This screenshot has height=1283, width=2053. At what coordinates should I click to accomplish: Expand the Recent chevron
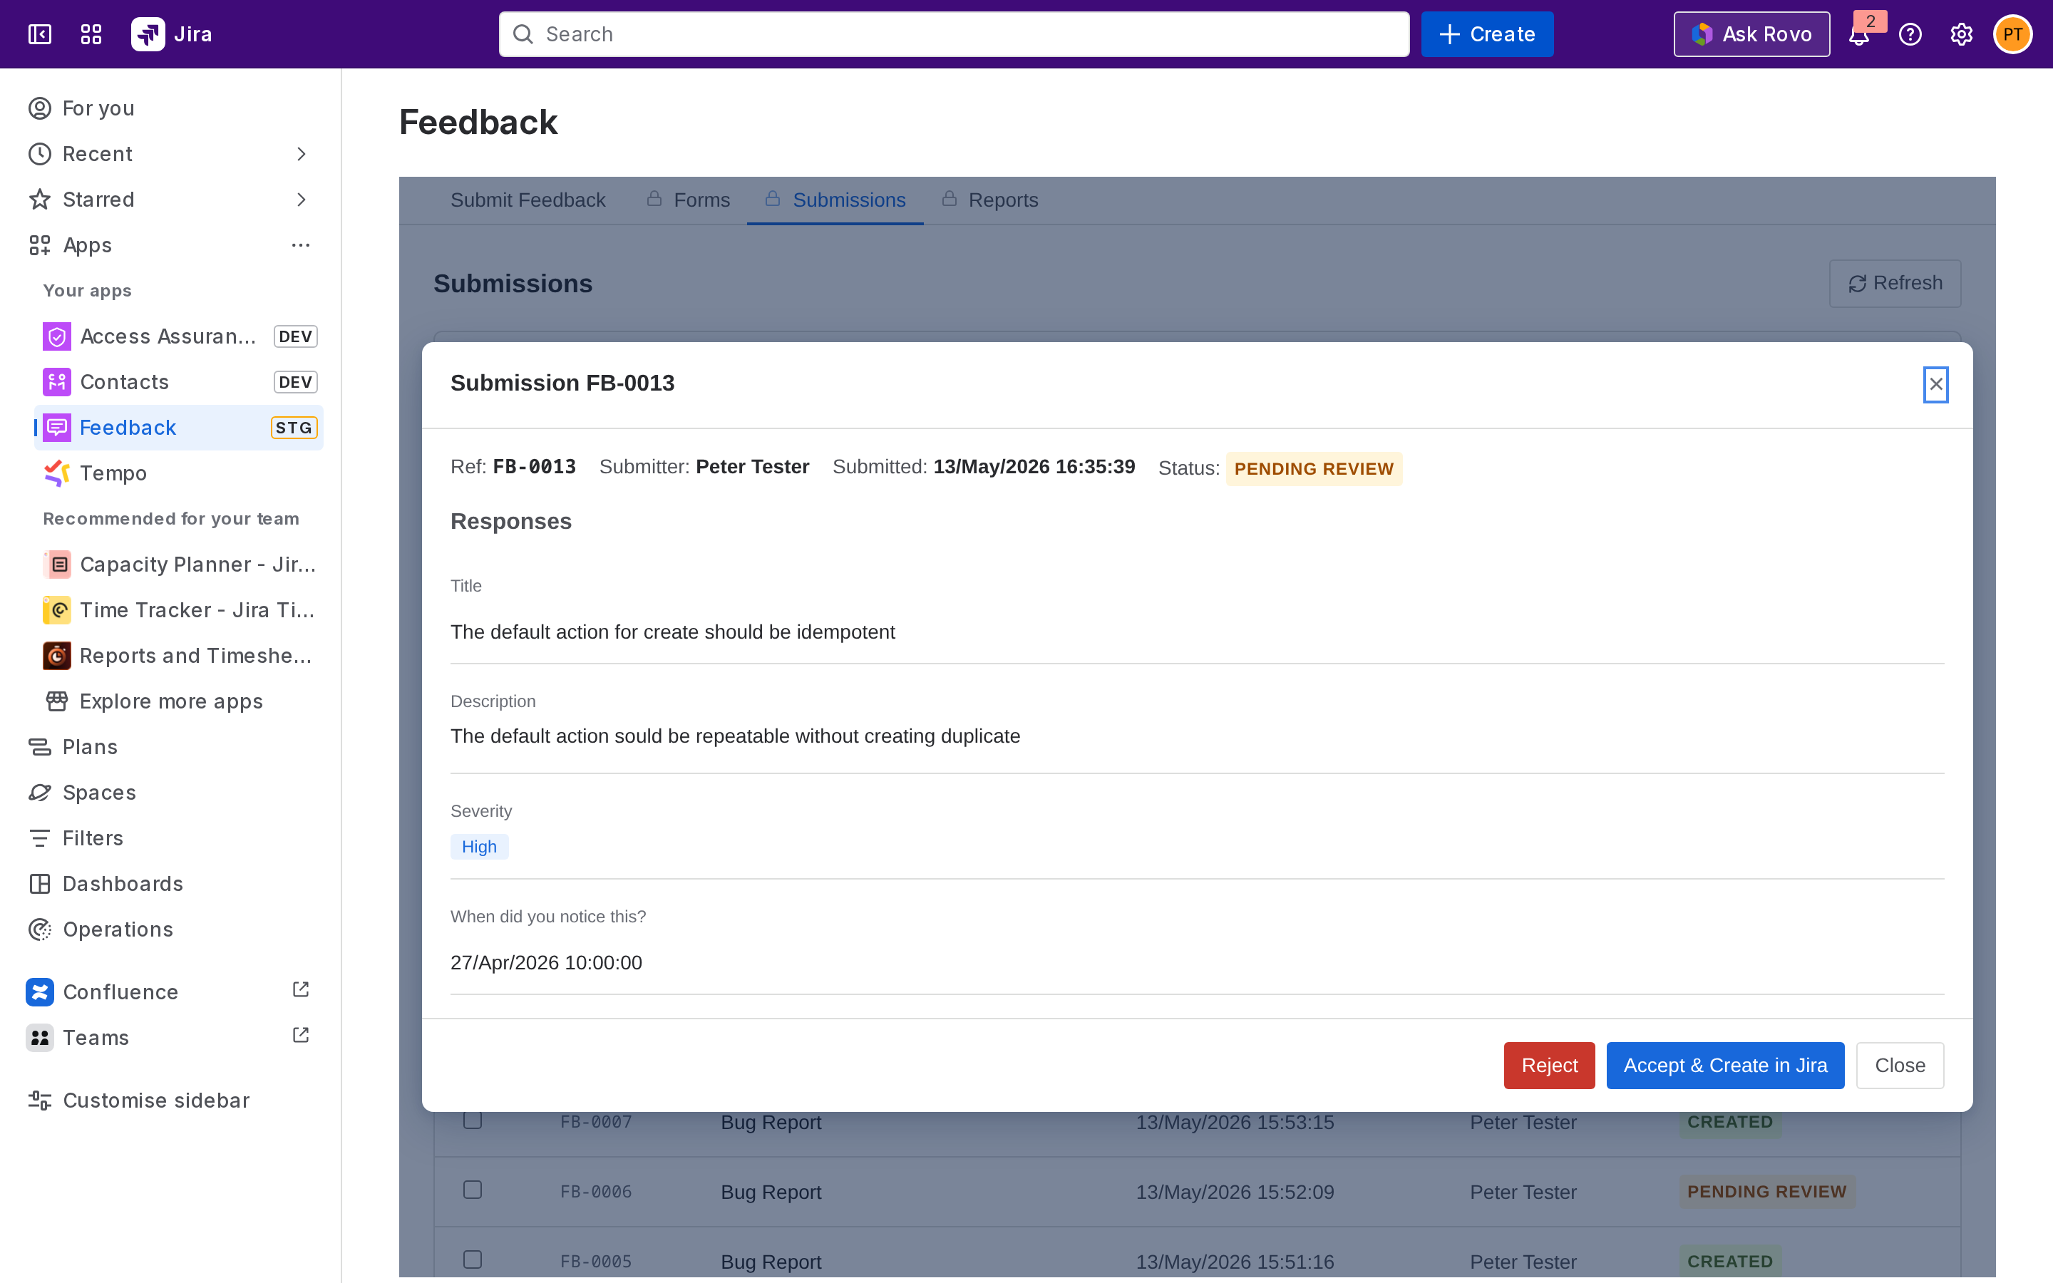tap(300, 153)
